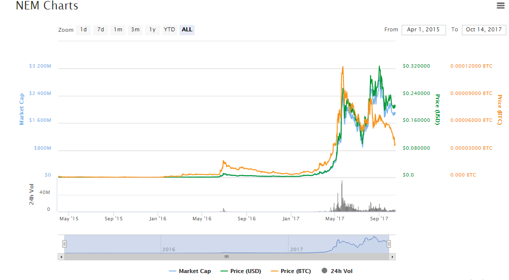Viewport: 509px width, 280px height.
Task: Click the $0.160000 price axis label
Action: [x=416, y=120]
